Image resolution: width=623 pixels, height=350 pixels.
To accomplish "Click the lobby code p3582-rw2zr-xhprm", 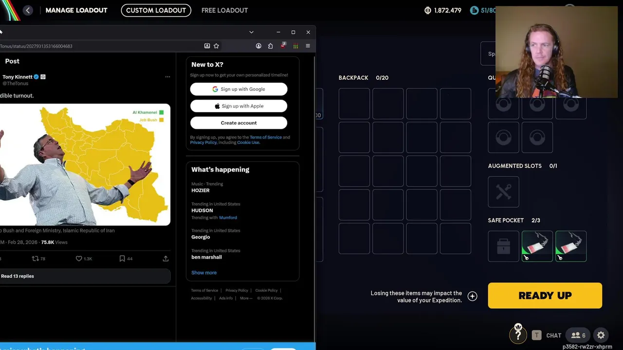I will [x=587, y=347].
